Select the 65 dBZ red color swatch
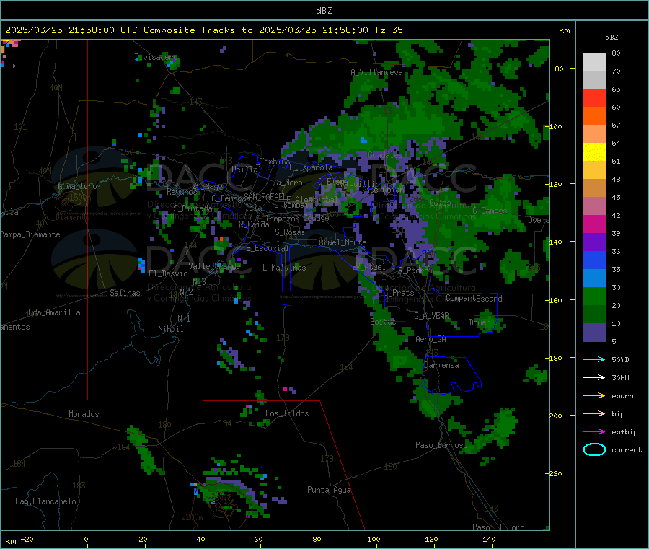The width and height of the screenshot is (649, 549). click(x=594, y=97)
